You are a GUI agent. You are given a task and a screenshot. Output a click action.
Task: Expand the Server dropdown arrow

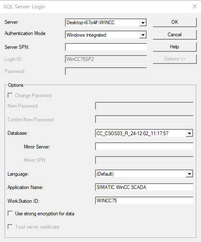tap(143, 23)
